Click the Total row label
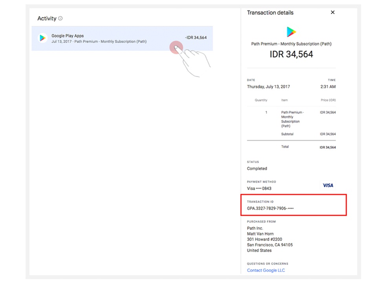Screen dimensions: 377x287 [x=285, y=147]
